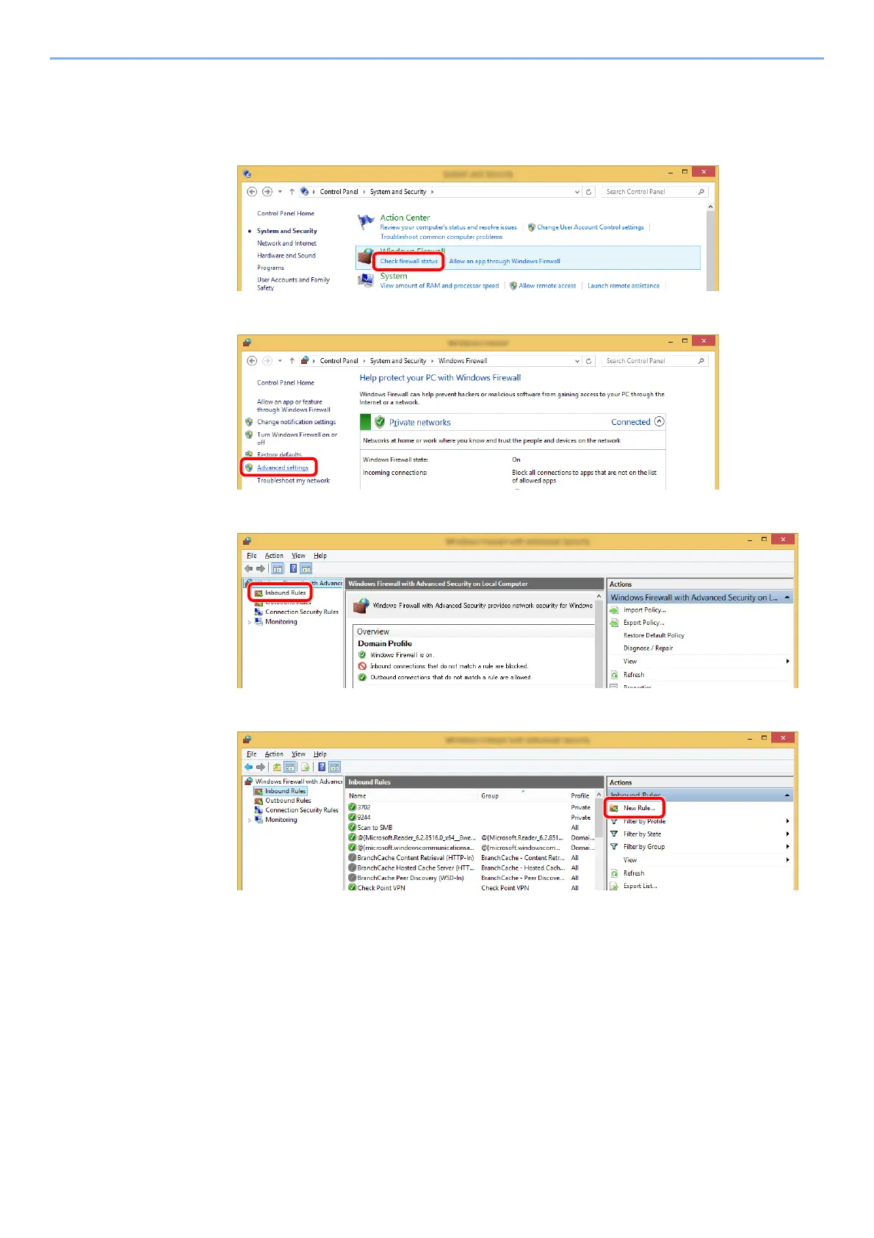Click Allow an app through Windows Firewall link
Screen dimensions: 874x1238
[x=505, y=261]
